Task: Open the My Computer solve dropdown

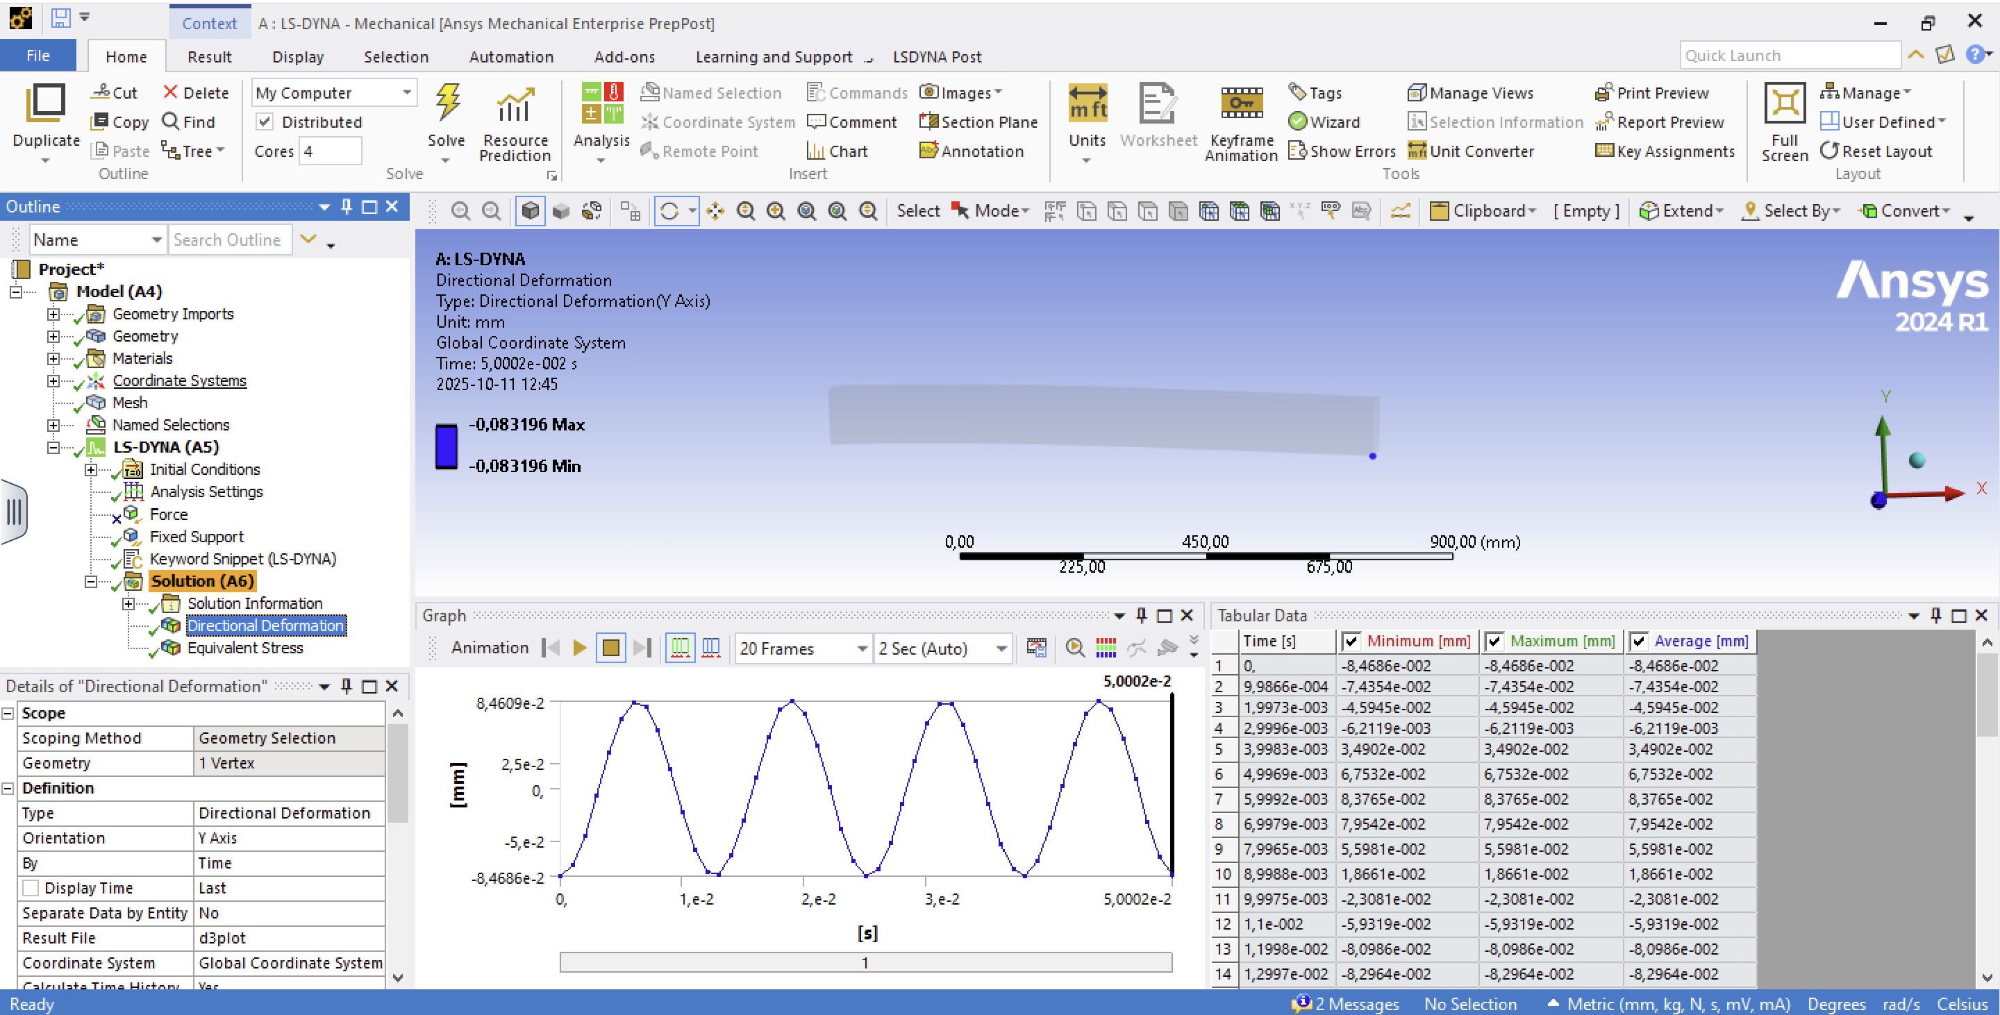Action: pyautogui.click(x=406, y=92)
